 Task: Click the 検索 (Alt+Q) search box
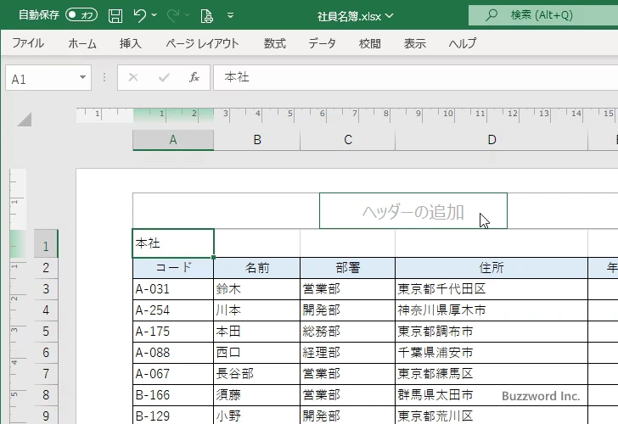tap(543, 15)
